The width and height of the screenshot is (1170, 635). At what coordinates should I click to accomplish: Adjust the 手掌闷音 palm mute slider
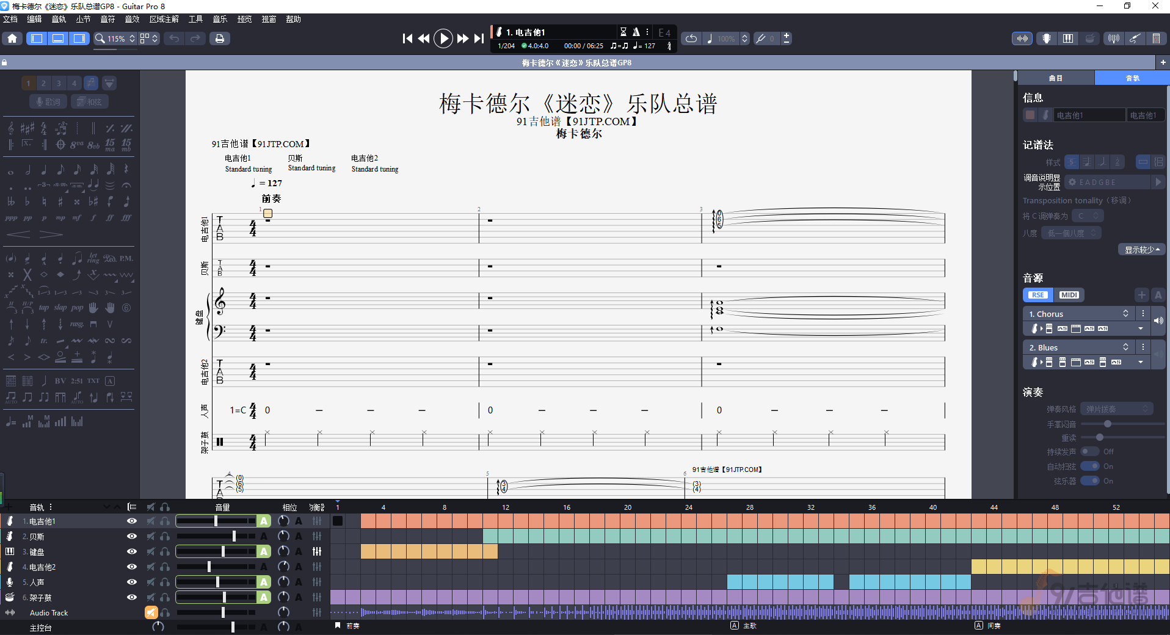(x=1122, y=424)
